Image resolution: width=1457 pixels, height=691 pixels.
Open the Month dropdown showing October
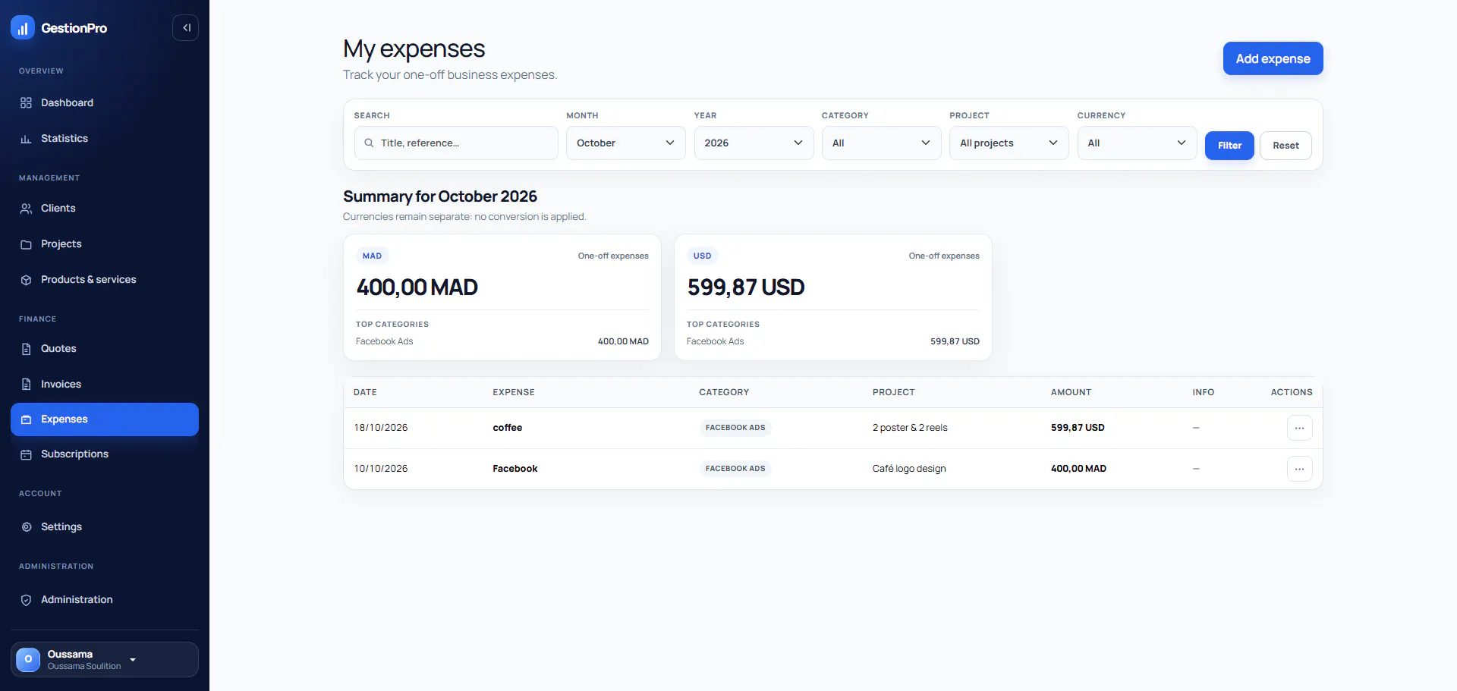[626, 143]
